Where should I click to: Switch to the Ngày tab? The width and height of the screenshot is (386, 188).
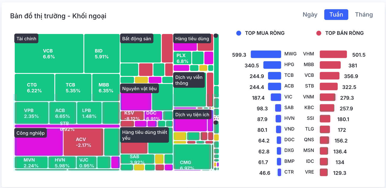310,15
